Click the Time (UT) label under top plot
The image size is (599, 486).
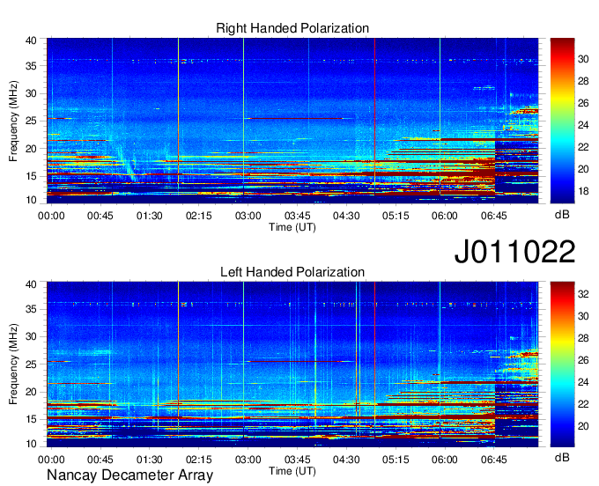pos(292,227)
